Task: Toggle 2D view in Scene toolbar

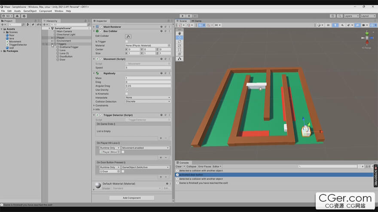Action: [328, 25]
